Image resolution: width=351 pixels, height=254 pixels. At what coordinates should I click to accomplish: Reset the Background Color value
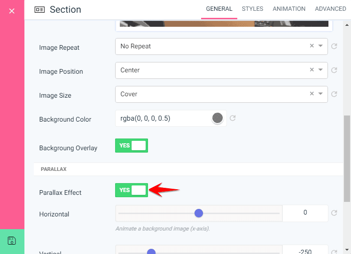(x=233, y=118)
